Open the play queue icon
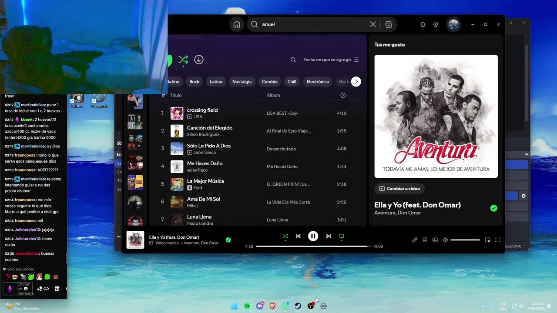Viewport: 557px width, 313px height. 425,240
